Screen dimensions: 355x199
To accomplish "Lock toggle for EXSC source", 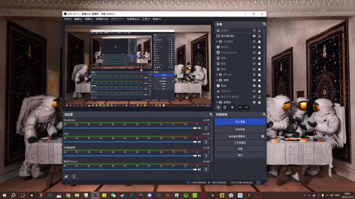I will pyautogui.click(x=260, y=86).
